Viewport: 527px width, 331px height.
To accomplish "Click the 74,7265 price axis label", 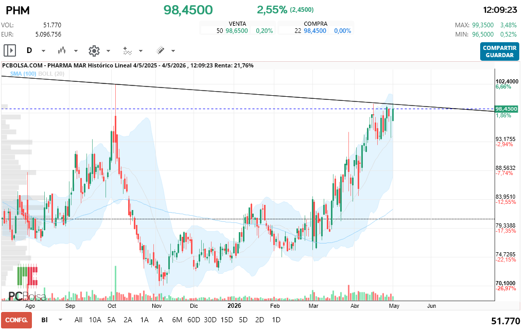I will 505,254.
